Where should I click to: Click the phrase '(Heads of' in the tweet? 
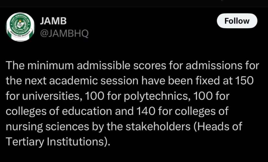pos(218,126)
